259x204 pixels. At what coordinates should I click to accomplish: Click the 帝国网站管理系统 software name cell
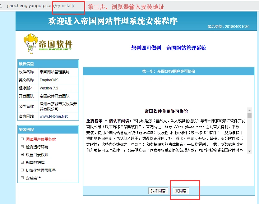coord(58,72)
